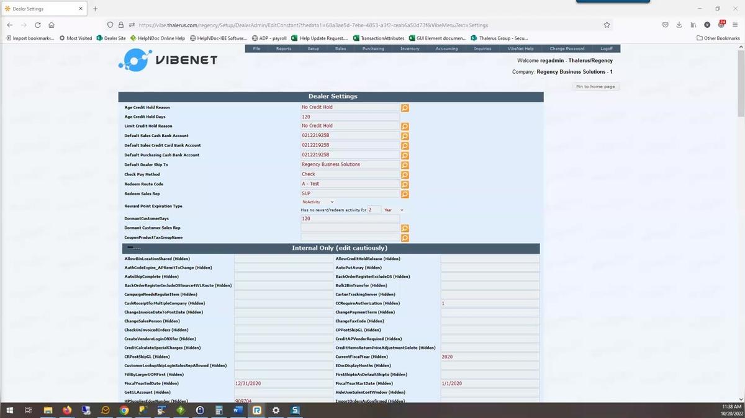Reload the page
Viewport: 745px width, 418px height.
(37, 25)
